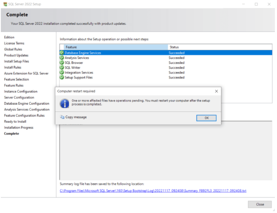Click the blue information icon in the dialog
Screen dimensions: 277x213
(64, 103)
